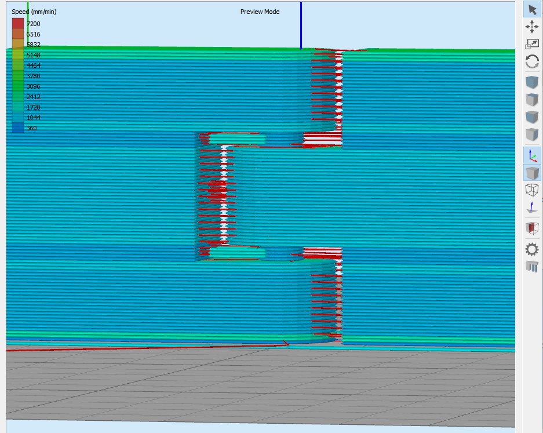Image resolution: width=543 pixels, height=433 pixels.
Task: Switch to front view cube
Action: (532, 117)
